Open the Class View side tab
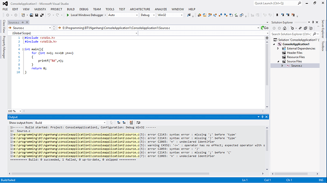Image resolution: width=327 pixels, height=183 pixels. (x=4, y=26)
